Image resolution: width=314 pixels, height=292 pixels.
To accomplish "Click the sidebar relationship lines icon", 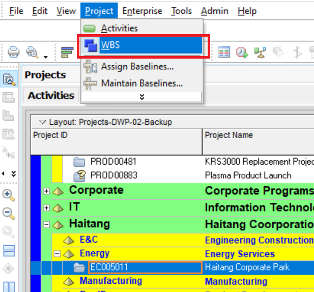I will click(9, 152).
